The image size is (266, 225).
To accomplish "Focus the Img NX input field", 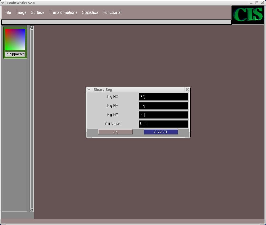I will (163, 97).
